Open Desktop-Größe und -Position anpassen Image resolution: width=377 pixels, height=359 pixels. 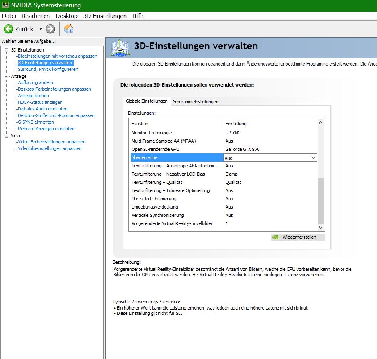click(56, 115)
